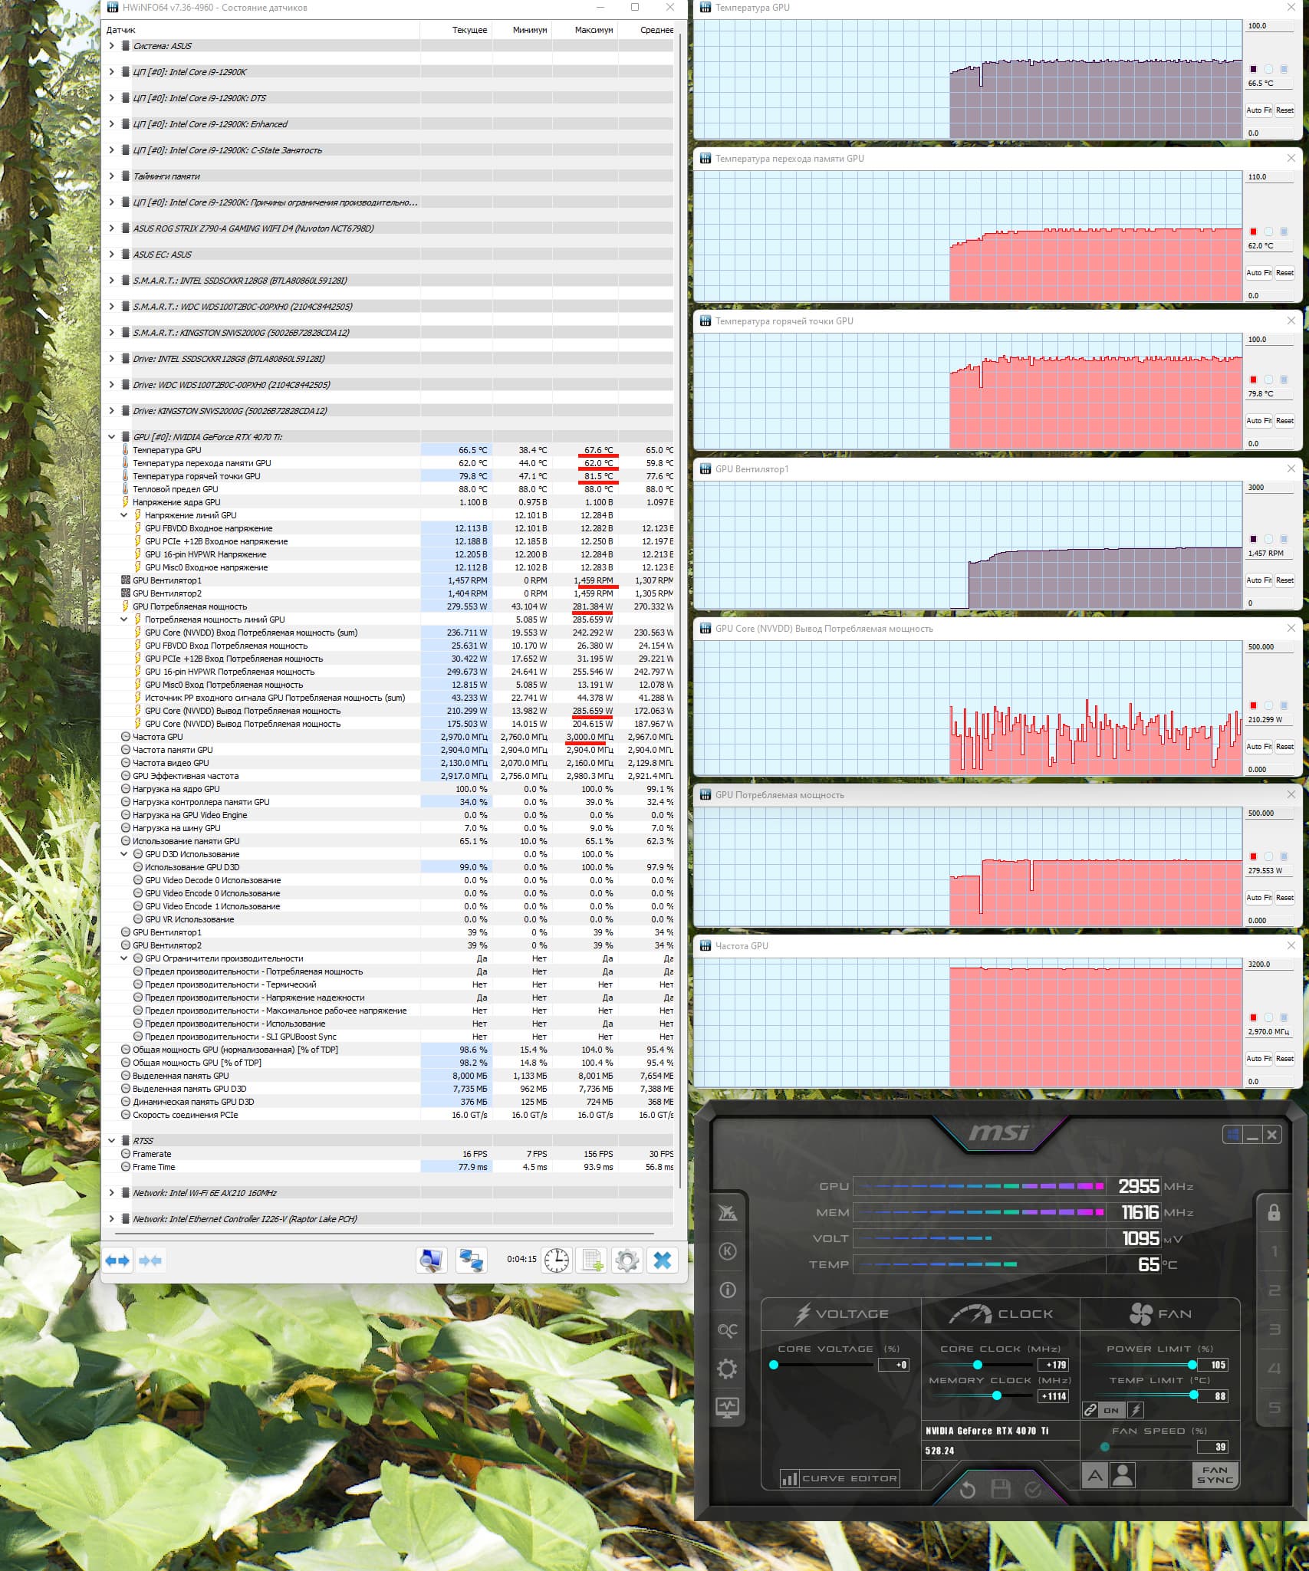Viewport: 1309px width, 1571px height.
Task: Start sensor logging with the add-sheet icon
Action: [x=593, y=1260]
